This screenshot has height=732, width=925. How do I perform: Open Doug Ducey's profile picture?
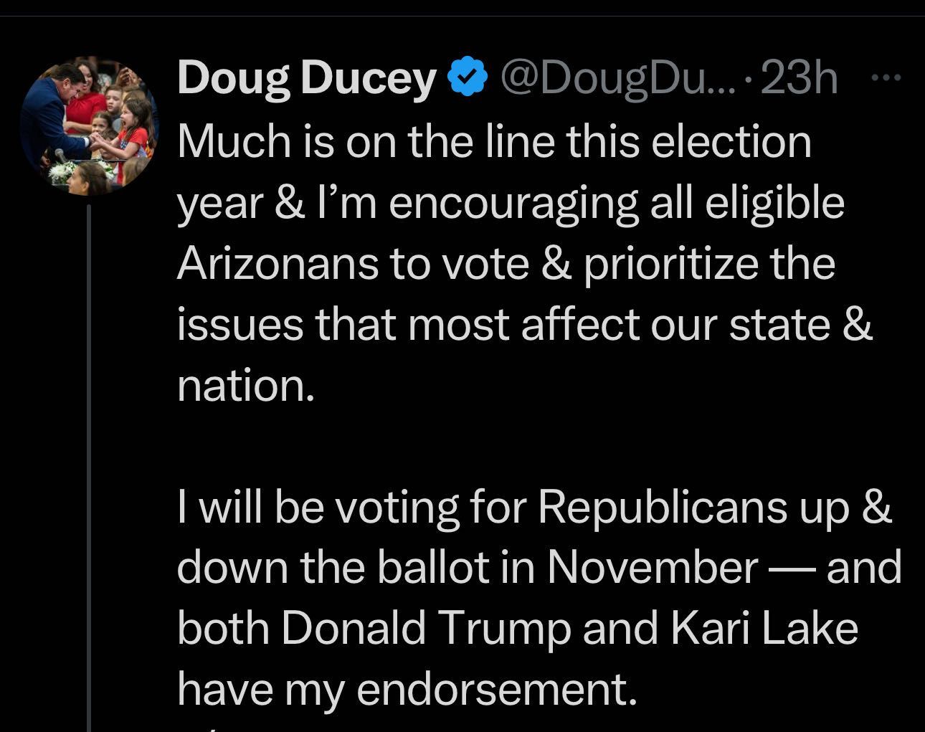(89, 126)
